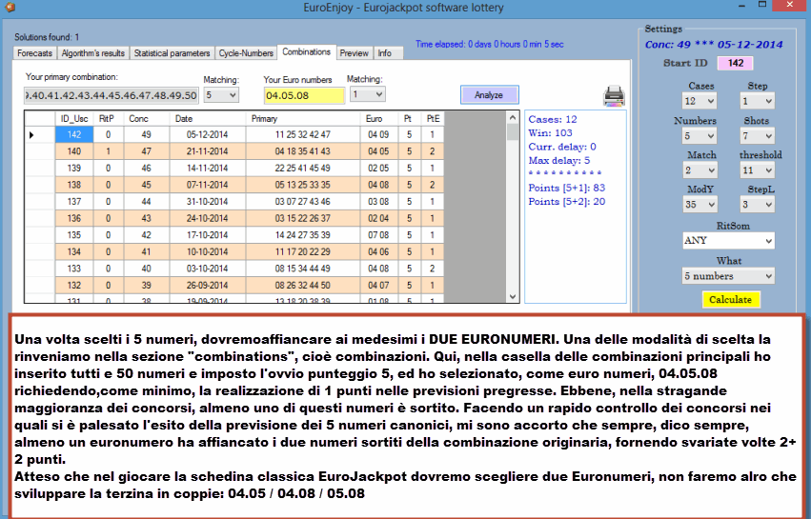Viewport: 811px width, 519px height.
Task: Open the Euro Matching dropdown showing 1
Action: click(367, 94)
